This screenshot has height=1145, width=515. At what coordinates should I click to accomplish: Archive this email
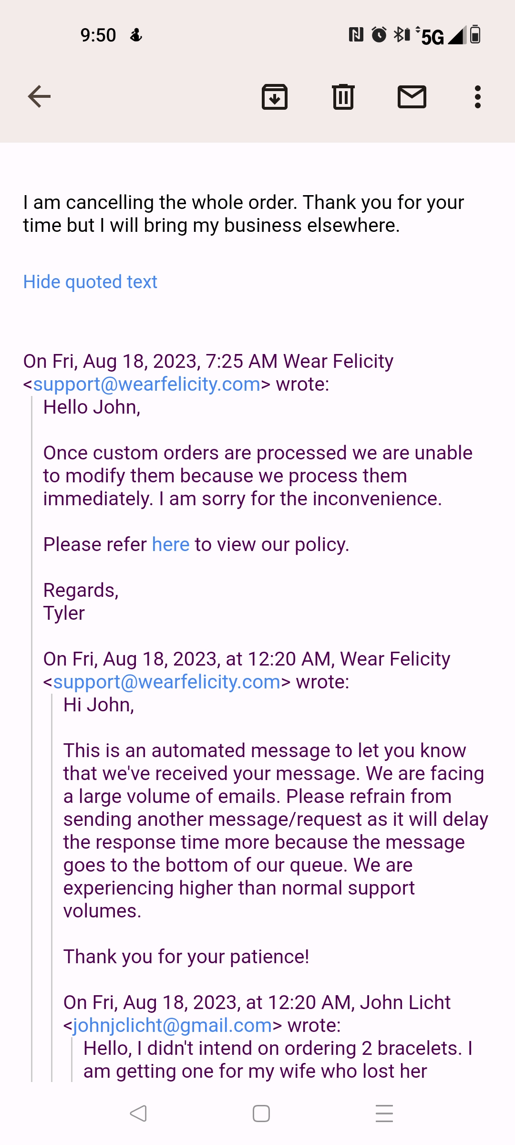[x=275, y=97]
